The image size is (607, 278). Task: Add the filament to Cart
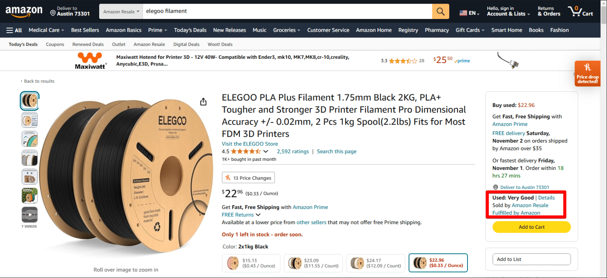point(531,227)
